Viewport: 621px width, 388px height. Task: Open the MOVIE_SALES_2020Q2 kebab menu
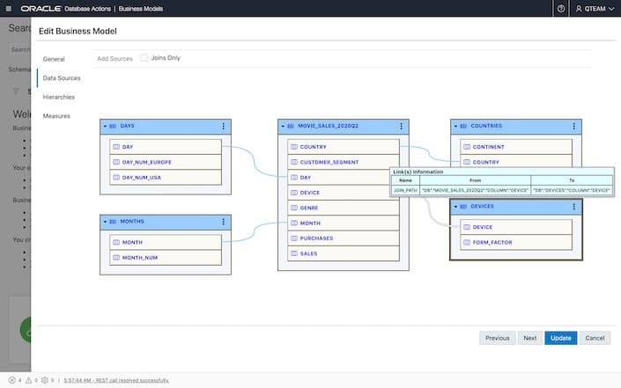pos(402,126)
